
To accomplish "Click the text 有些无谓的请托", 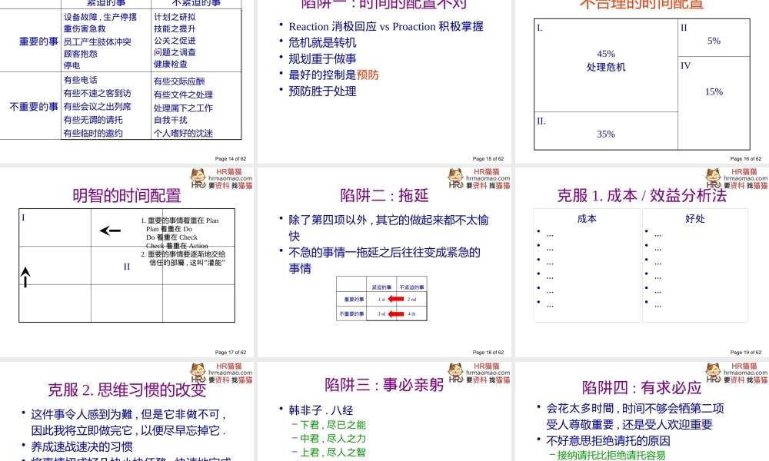I will (93, 120).
